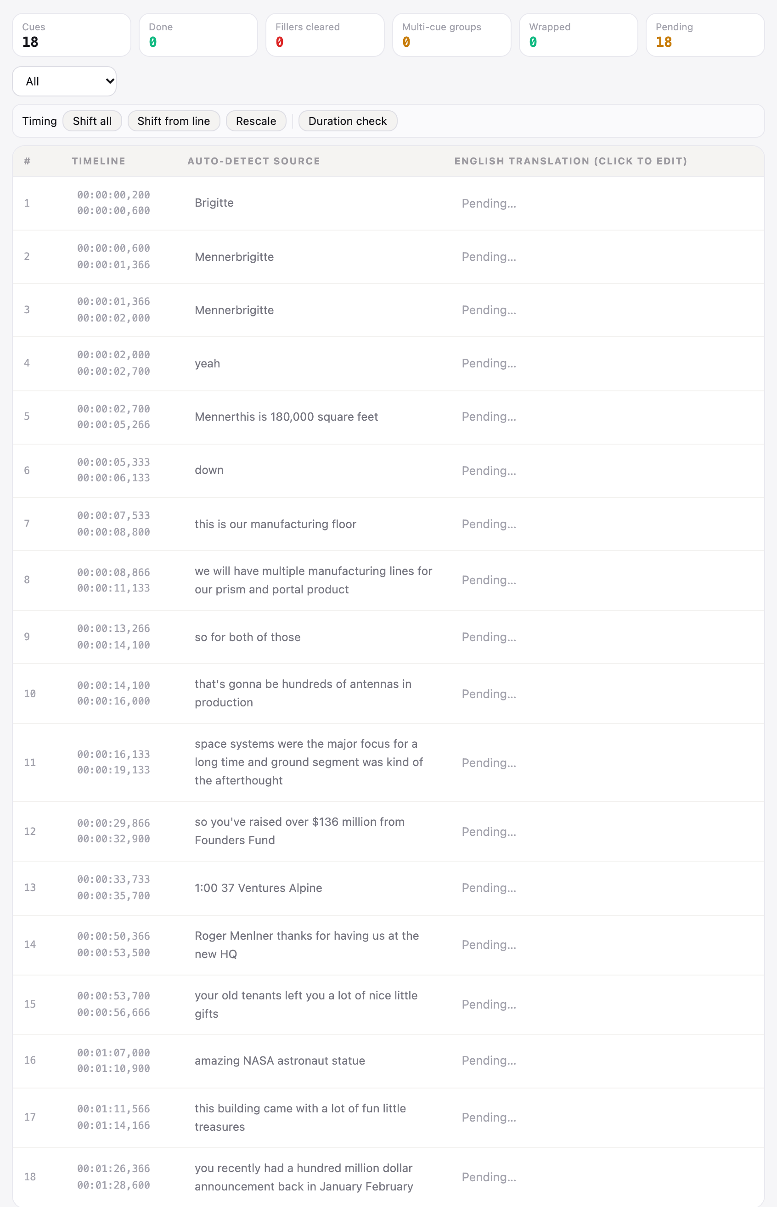This screenshot has height=1207, width=777.
Task: Click the Rescale timing button
Action: (x=256, y=121)
